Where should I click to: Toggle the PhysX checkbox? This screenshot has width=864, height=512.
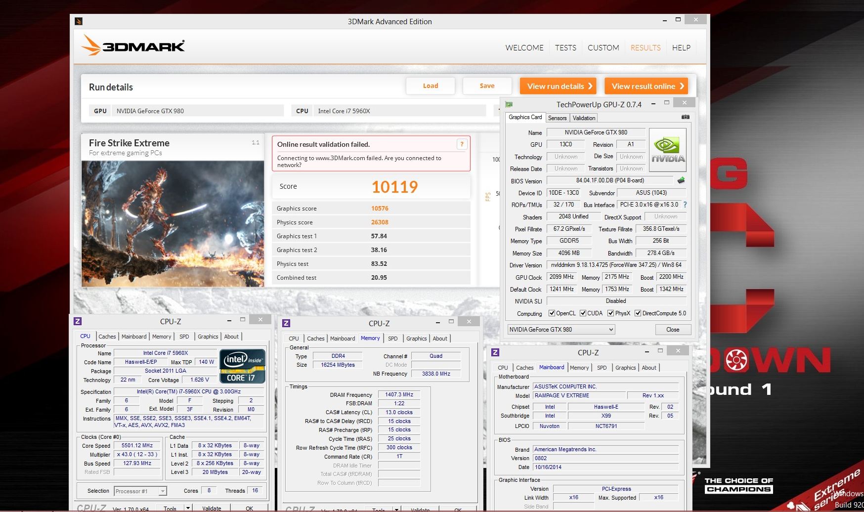tap(611, 313)
